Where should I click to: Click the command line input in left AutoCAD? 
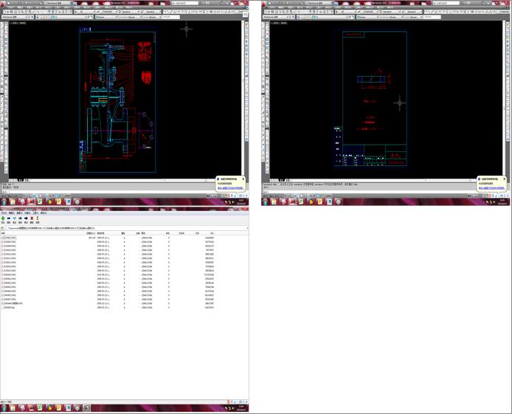(x=108, y=192)
